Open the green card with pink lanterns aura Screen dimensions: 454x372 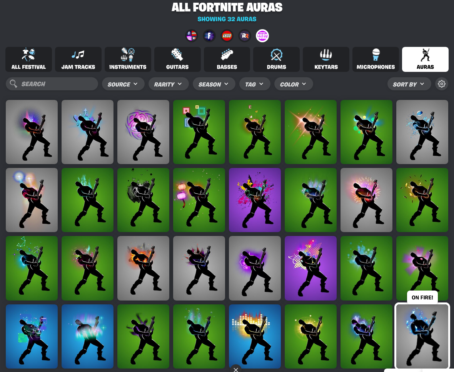coord(199,200)
